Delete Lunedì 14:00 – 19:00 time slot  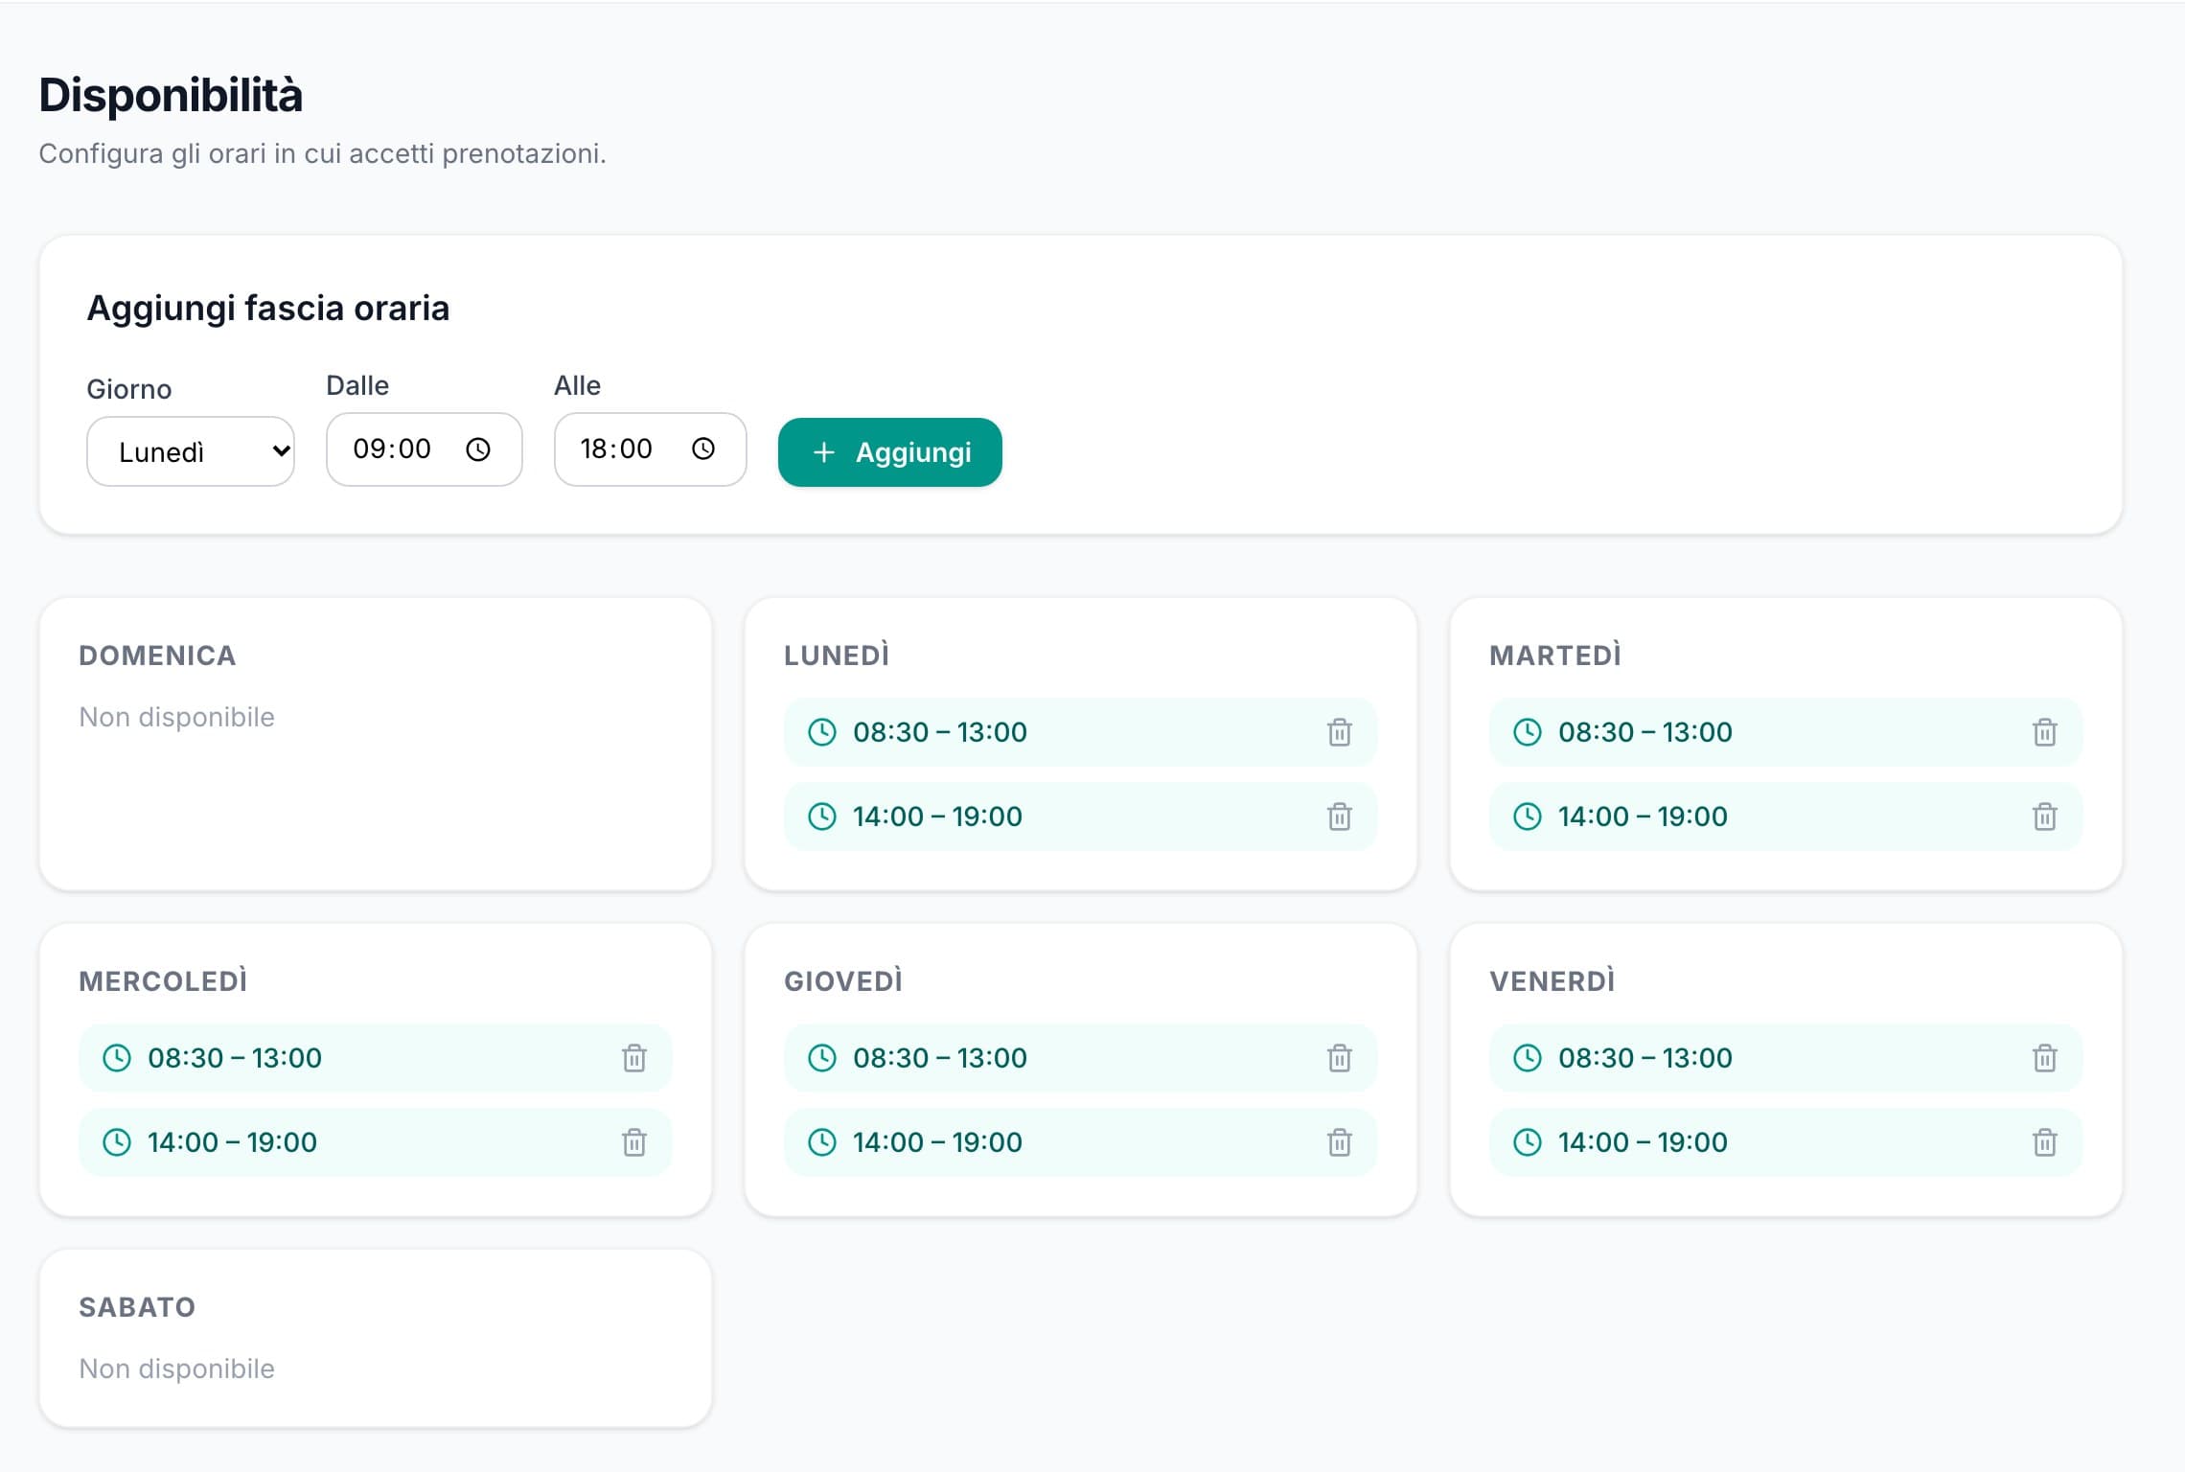pos(1339,816)
